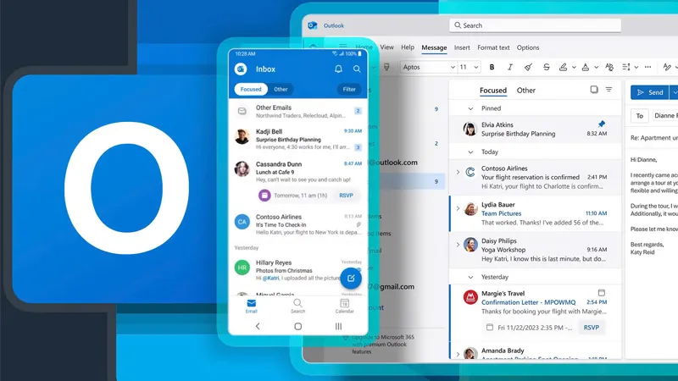Click the notification bell in mobile Inbox
This screenshot has height=381, width=678.
[338, 69]
